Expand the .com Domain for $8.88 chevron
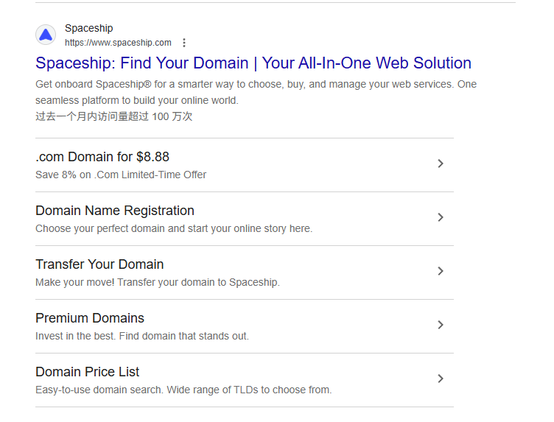 click(441, 163)
